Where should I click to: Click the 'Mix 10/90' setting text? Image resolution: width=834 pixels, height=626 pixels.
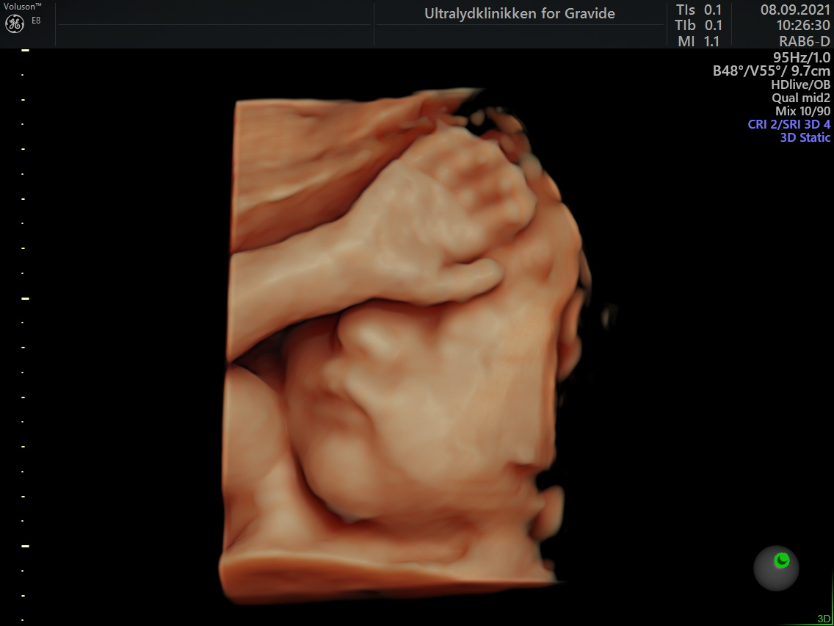pyautogui.click(x=802, y=111)
